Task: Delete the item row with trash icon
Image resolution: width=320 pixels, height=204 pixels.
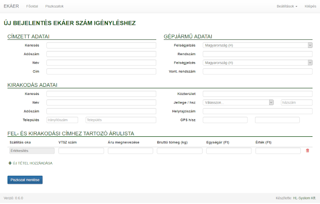Action: [x=307, y=150]
